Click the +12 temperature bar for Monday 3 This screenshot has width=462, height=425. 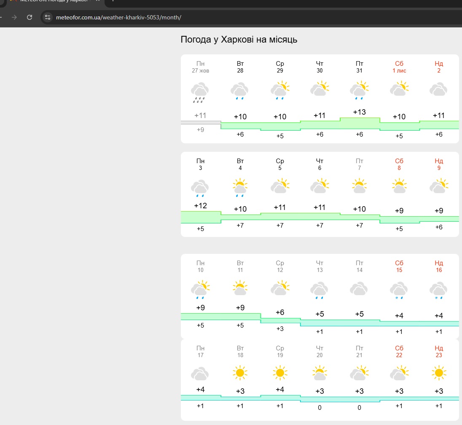(201, 217)
